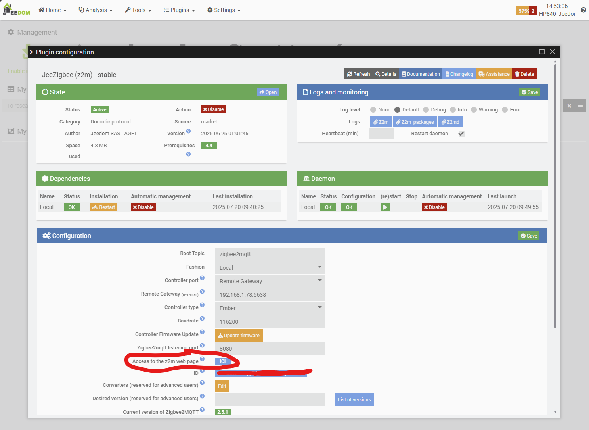Open the Plugins menu

[180, 10]
